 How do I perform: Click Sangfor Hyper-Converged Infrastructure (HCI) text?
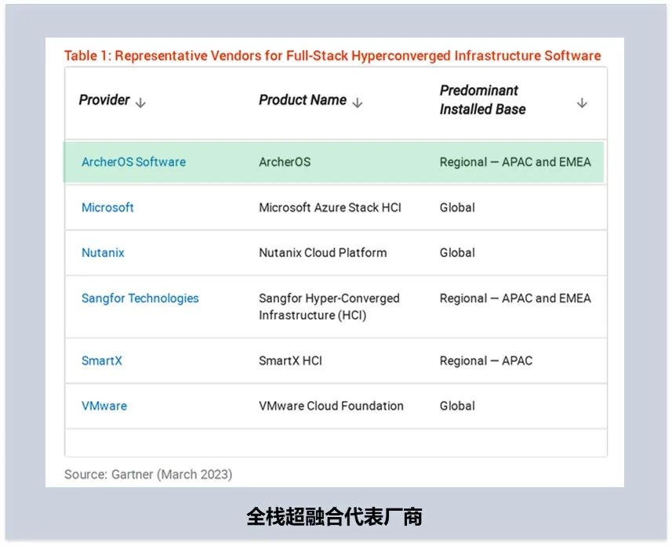(329, 307)
